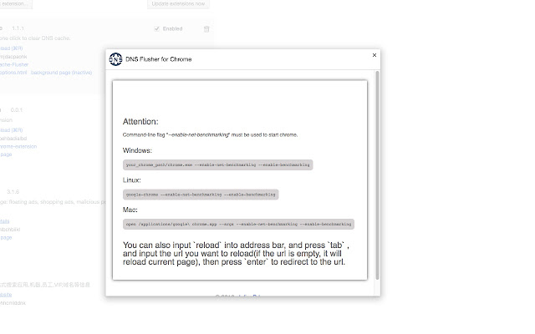
Task: Click the 'Windows:' label
Action: [137, 150]
